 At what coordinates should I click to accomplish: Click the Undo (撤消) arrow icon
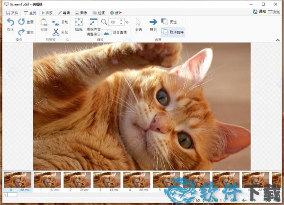point(10,23)
